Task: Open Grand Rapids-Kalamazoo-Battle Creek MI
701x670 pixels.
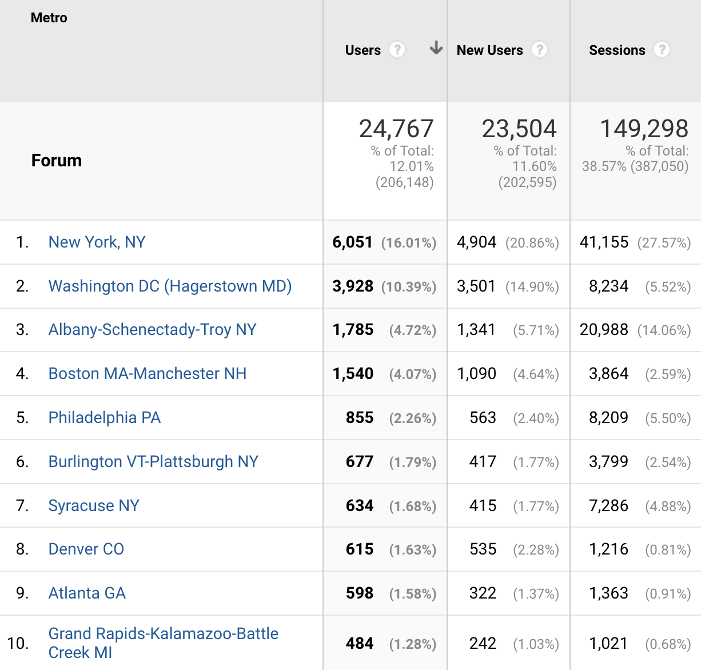Action: point(164,642)
